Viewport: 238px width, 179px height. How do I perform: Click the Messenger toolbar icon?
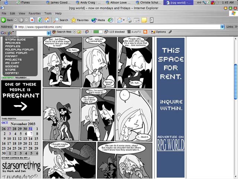pos(152,20)
